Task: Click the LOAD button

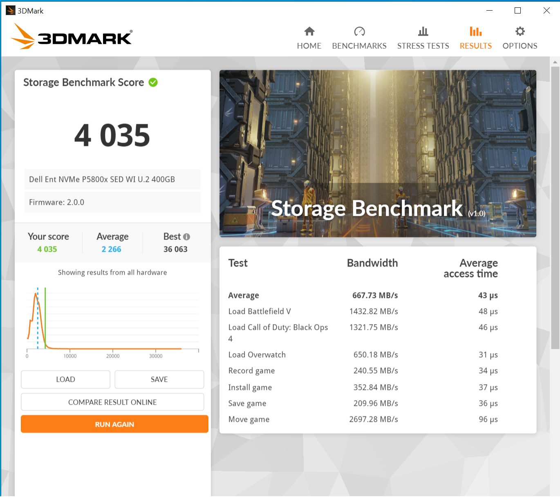Action: (65, 379)
